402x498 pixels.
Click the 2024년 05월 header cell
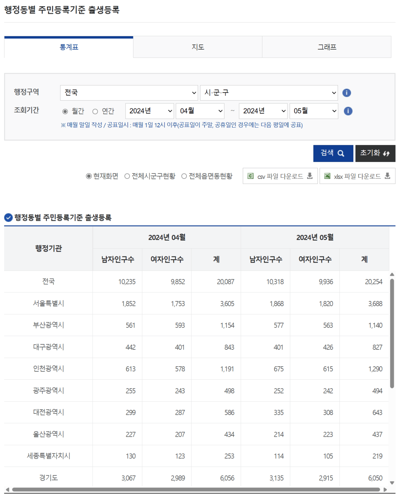(x=315, y=238)
